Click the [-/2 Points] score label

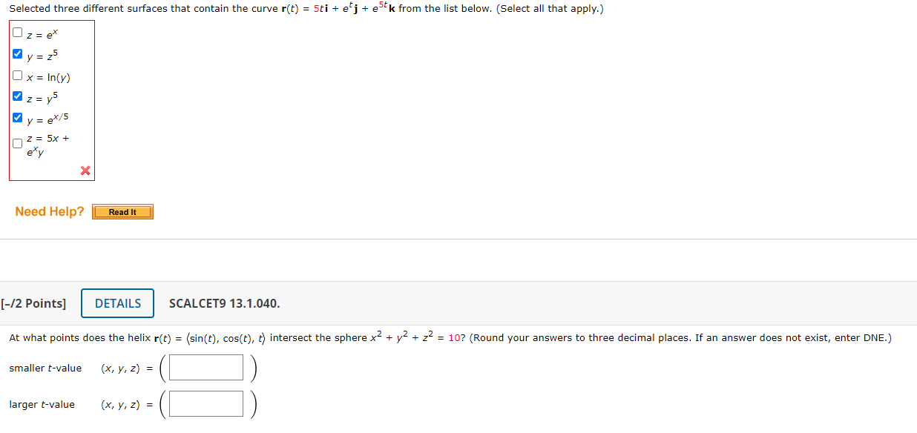click(33, 303)
